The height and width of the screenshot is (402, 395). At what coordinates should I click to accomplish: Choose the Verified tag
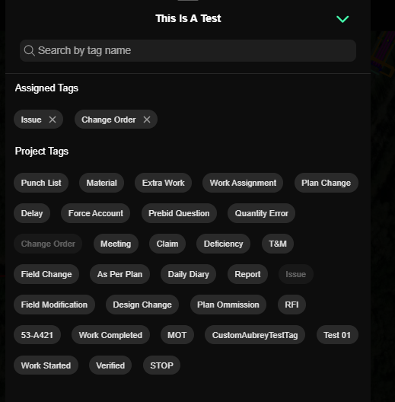coord(110,365)
